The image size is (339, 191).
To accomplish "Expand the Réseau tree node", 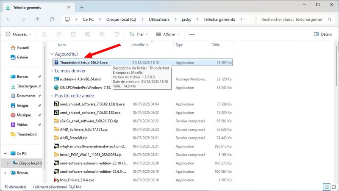I will point(6,173).
